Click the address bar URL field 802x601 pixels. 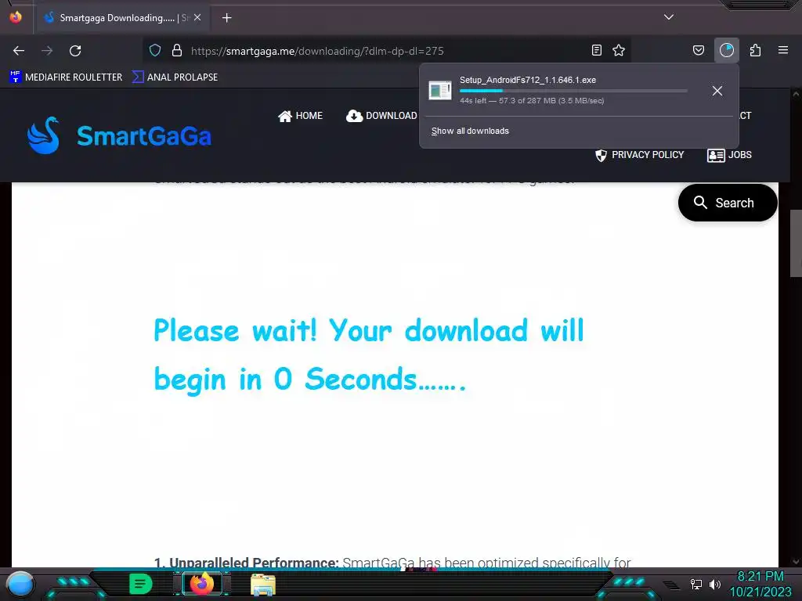(x=388, y=51)
